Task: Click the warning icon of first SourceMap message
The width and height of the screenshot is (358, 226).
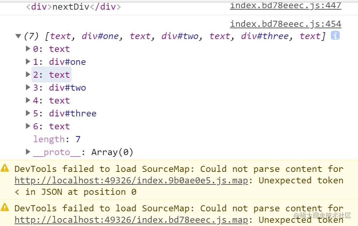Action: [x=5, y=168]
